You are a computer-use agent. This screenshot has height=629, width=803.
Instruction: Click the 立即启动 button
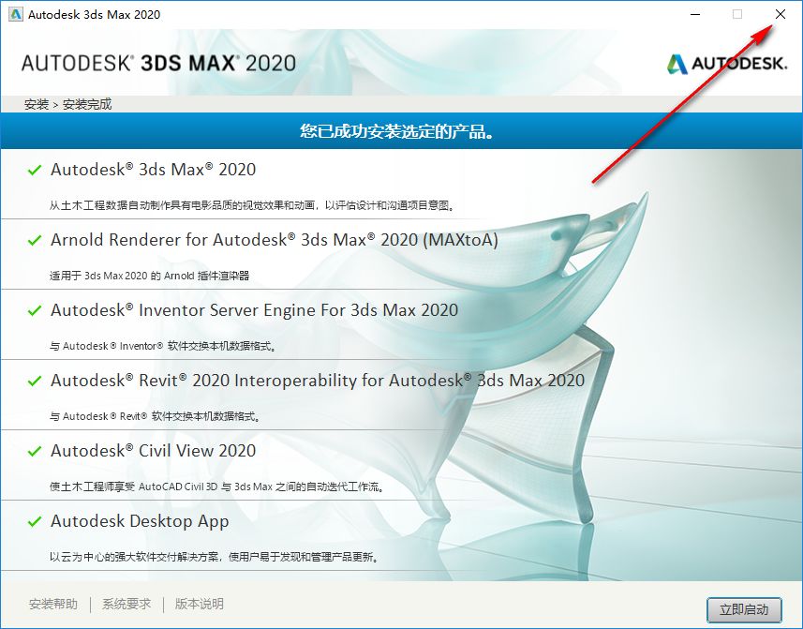(745, 607)
